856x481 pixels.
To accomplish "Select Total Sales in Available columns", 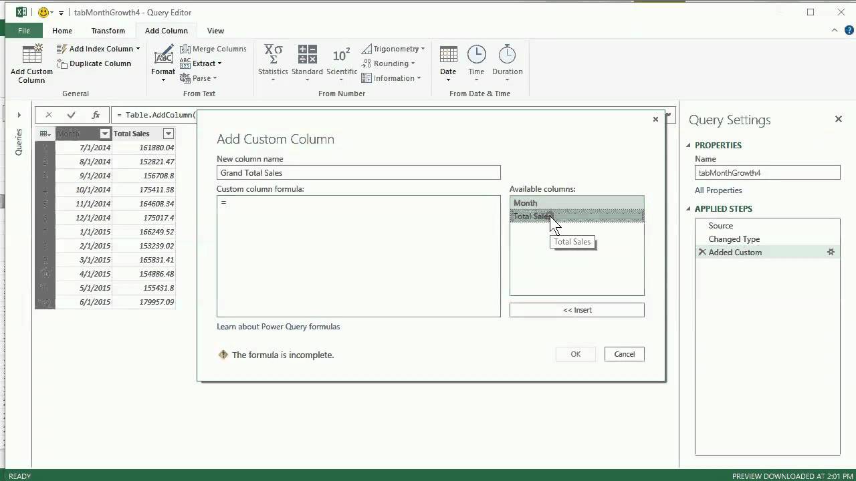I will (576, 216).
